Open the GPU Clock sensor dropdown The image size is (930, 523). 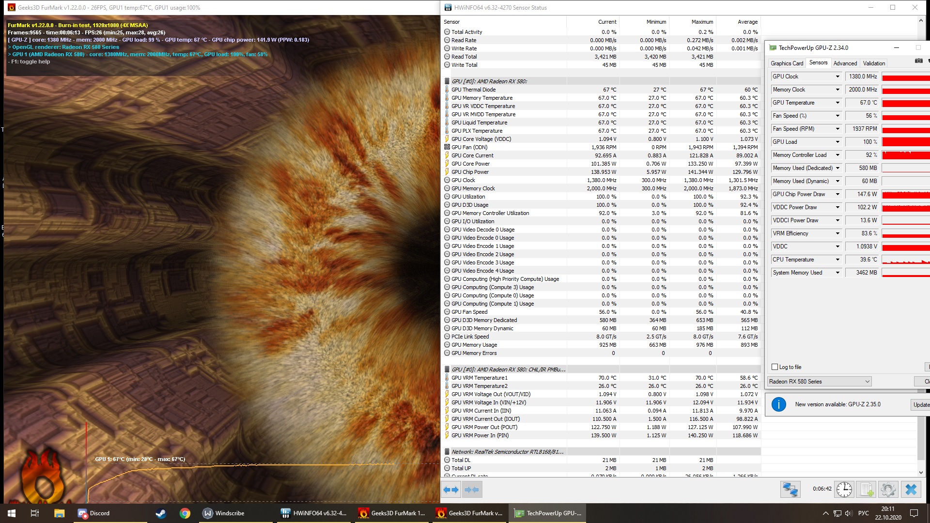click(837, 77)
